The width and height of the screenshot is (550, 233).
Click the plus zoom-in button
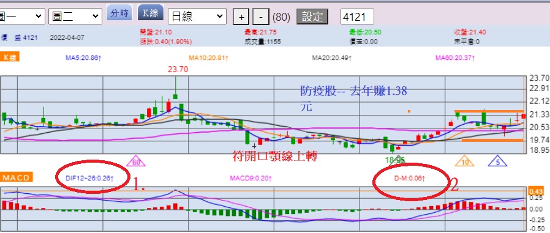coord(241,17)
